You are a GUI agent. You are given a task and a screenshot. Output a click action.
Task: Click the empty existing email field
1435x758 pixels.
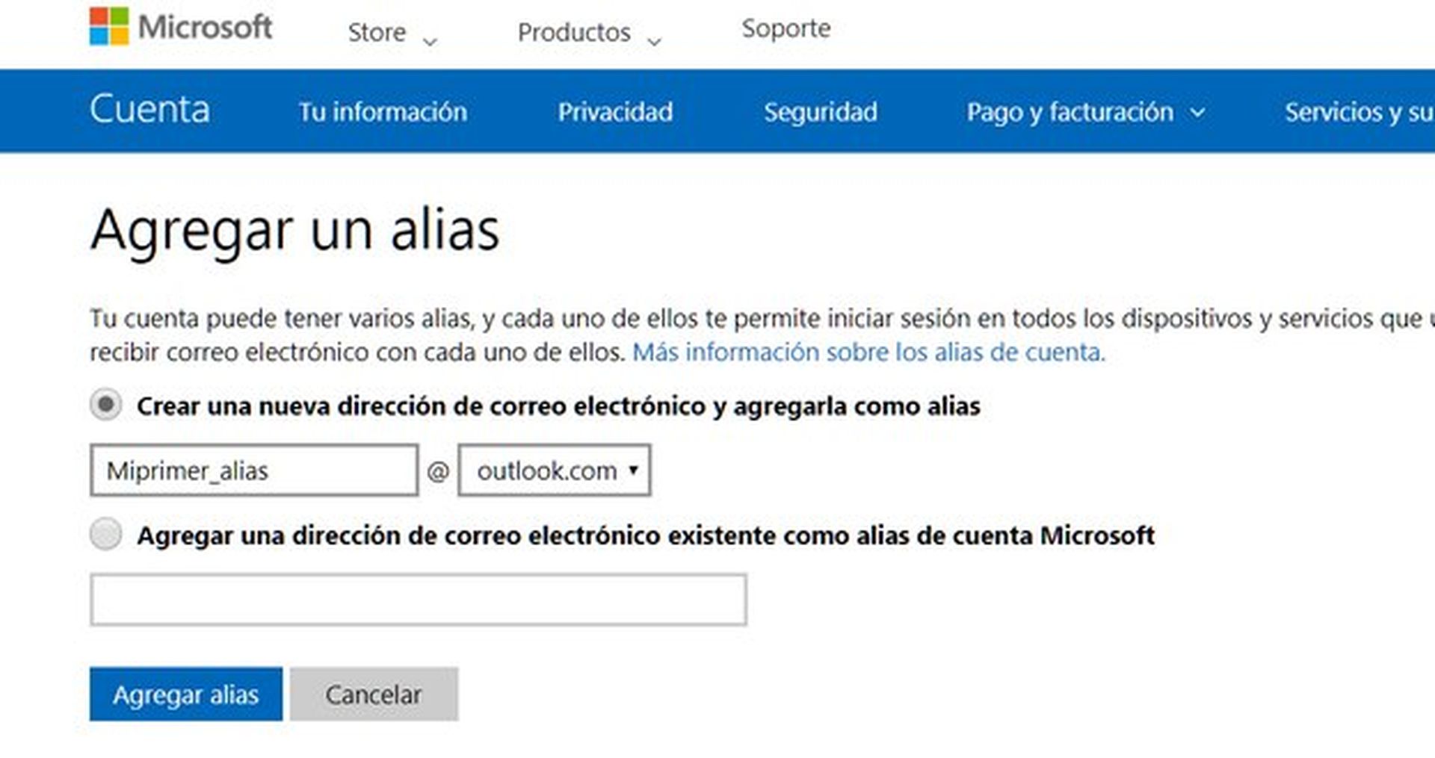(x=419, y=598)
